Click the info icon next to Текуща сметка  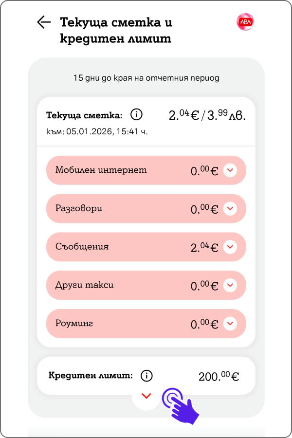pos(136,114)
